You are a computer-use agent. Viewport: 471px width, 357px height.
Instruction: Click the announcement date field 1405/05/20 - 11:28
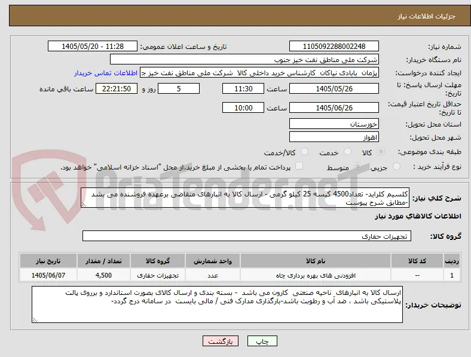pyautogui.click(x=93, y=46)
